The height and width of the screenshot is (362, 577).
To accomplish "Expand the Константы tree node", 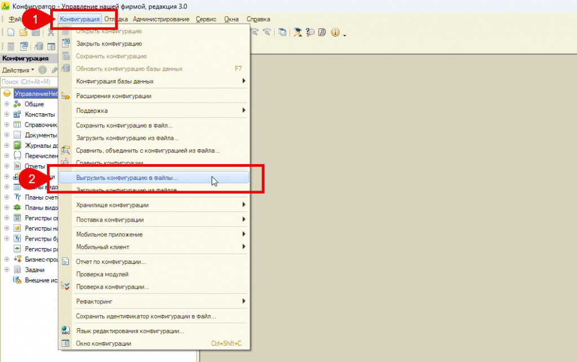I will [x=7, y=114].
